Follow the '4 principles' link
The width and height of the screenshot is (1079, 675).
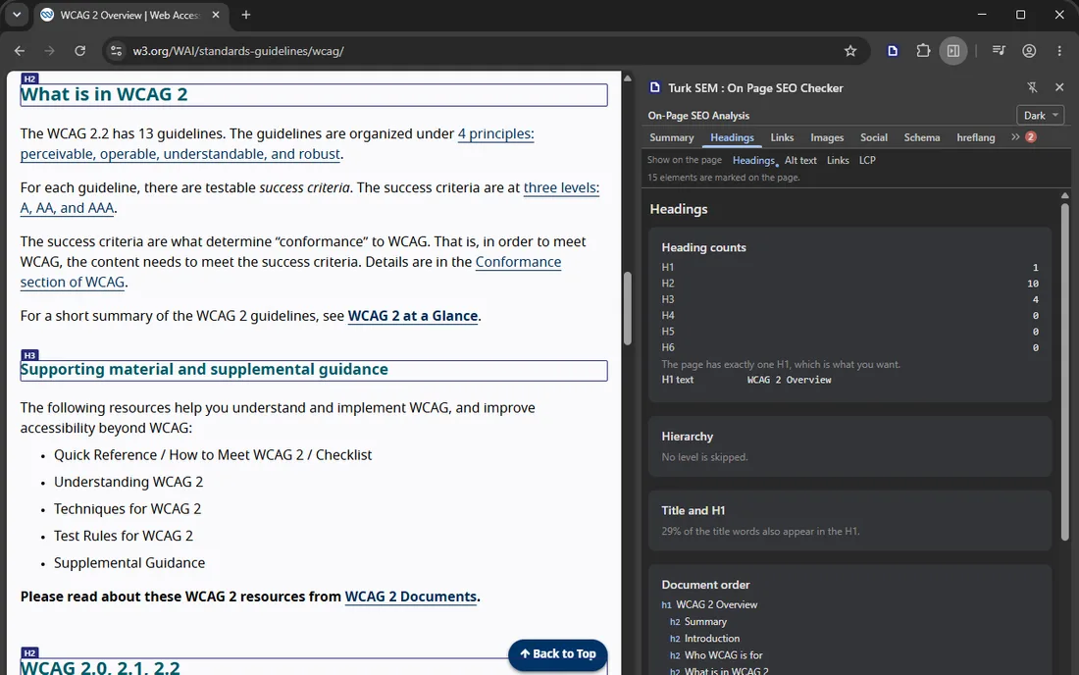[495, 133]
